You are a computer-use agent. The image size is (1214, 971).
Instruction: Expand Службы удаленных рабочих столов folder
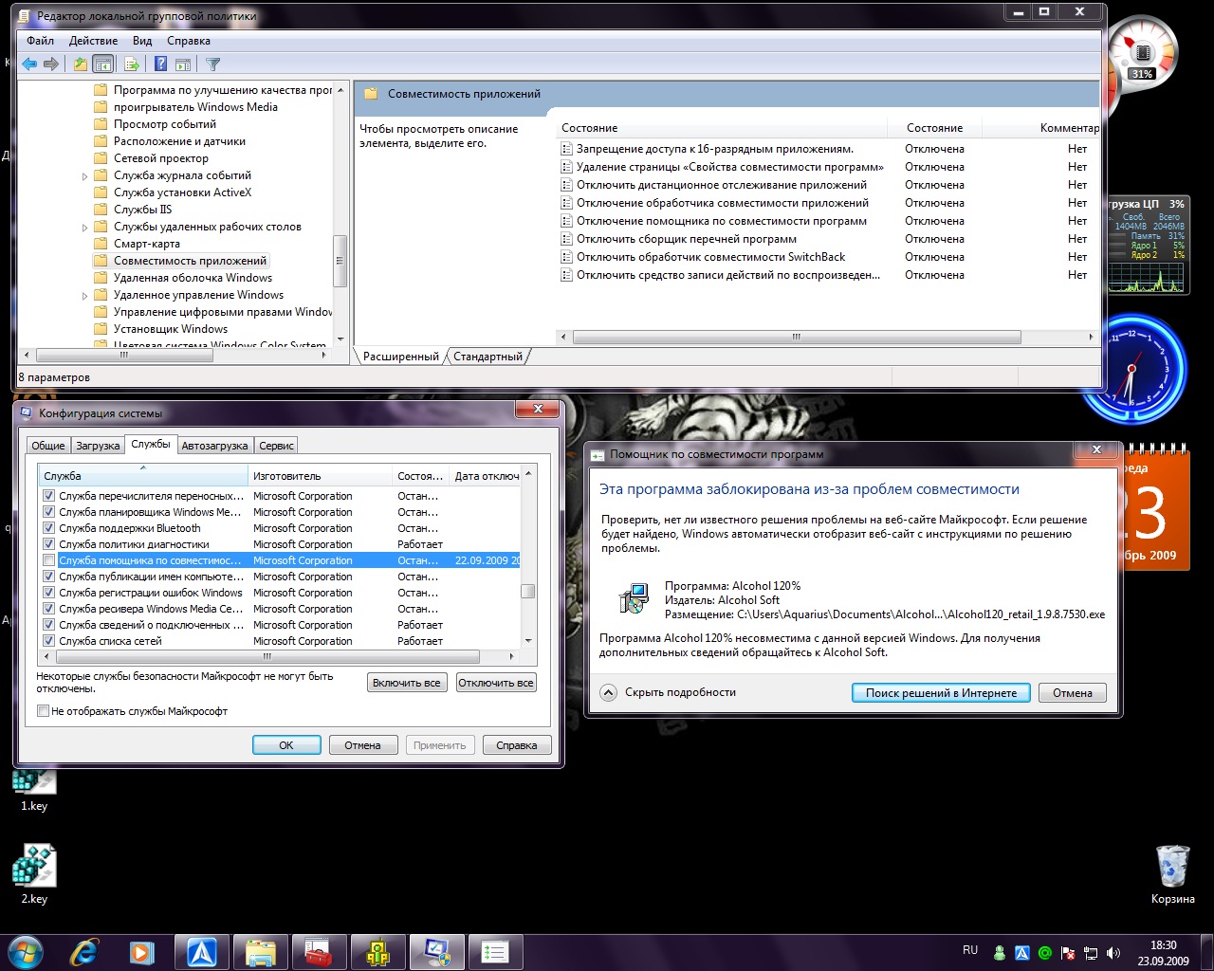pyautogui.click(x=84, y=228)
